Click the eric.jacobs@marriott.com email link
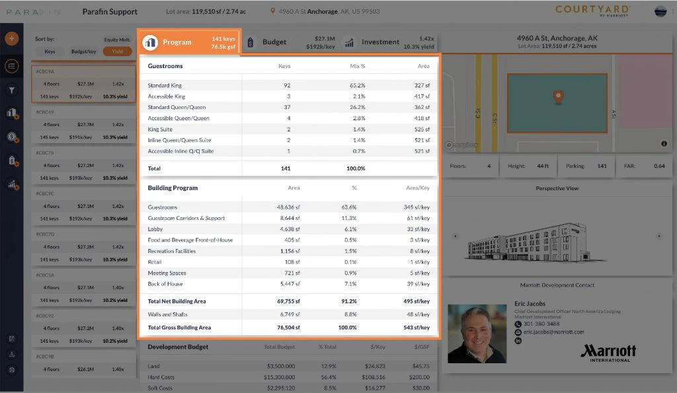 554,332
